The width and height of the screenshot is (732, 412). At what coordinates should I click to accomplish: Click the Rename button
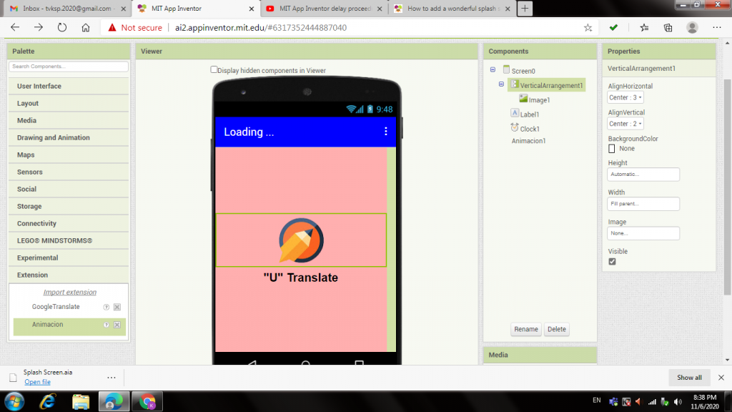(x=525, y=329)
